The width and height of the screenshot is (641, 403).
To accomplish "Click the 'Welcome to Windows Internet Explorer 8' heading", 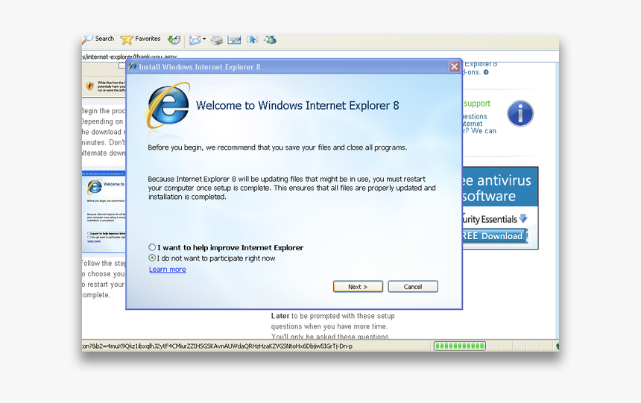I will pos(297,106).
